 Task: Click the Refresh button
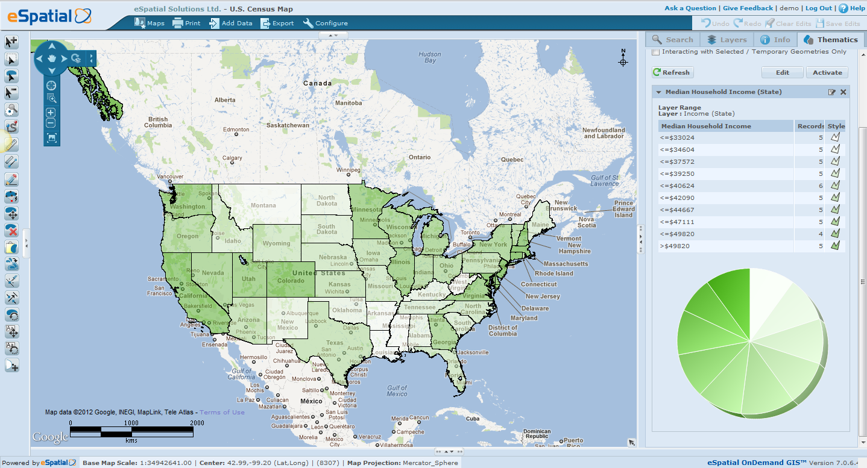(x=672, y=72)
